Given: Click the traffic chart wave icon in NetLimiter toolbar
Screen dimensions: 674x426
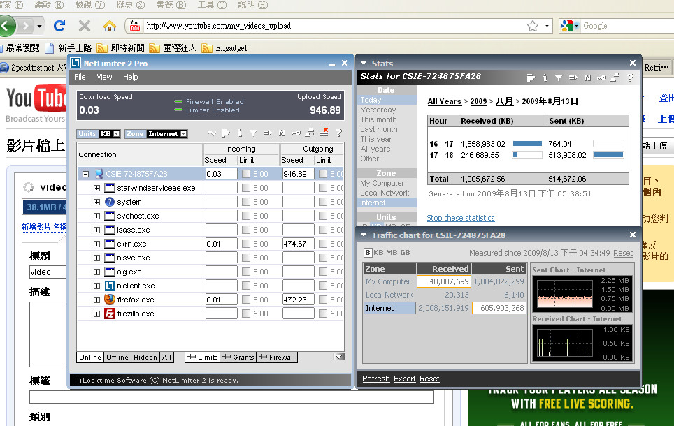Looking at the screenshot, I should point(212,133).
